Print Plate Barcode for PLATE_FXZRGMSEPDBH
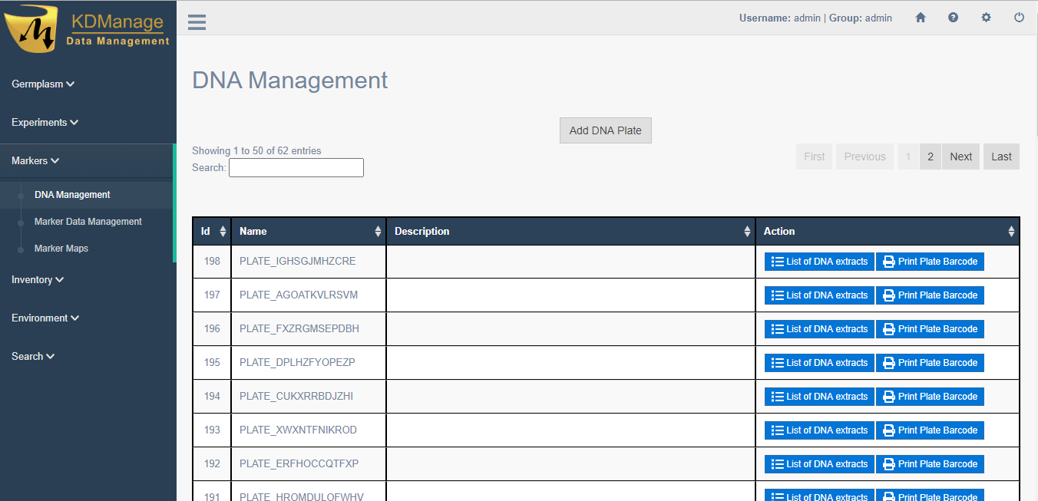 930,329
